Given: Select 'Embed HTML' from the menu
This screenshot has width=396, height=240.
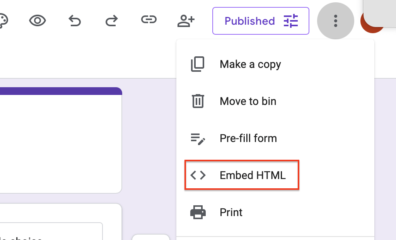Looking at the screenshot, I should click(253, 175).
